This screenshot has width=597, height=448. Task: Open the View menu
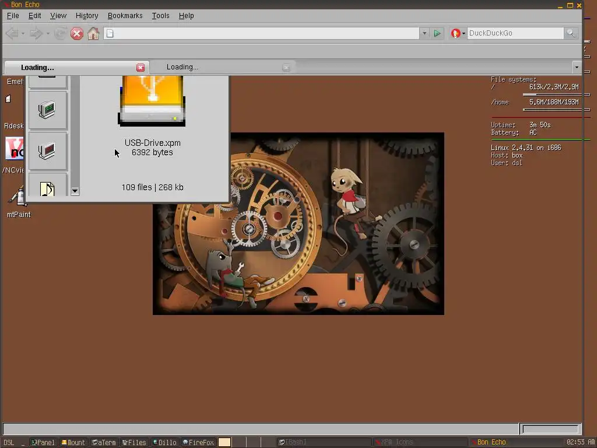(58, 16)
